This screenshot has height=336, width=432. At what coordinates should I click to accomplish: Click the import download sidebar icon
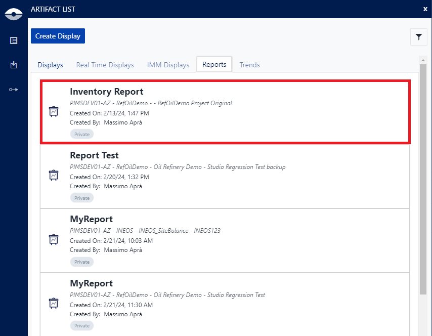pos(14,65)
